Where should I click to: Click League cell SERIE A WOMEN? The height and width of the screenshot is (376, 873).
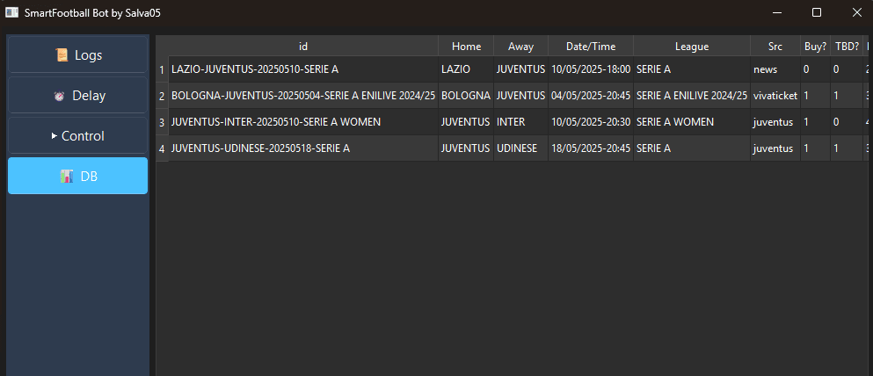(x=692, y=122)
